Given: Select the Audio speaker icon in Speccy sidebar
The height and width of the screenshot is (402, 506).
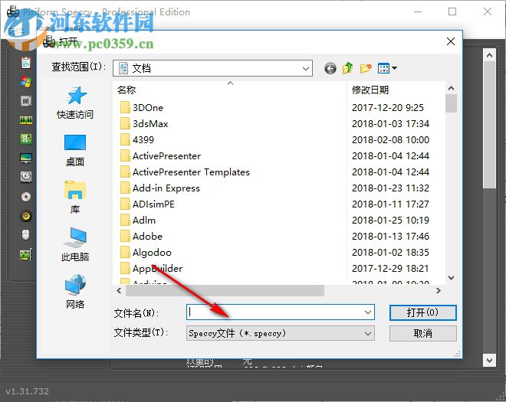Looking at the screenshot, I should 26,216.
